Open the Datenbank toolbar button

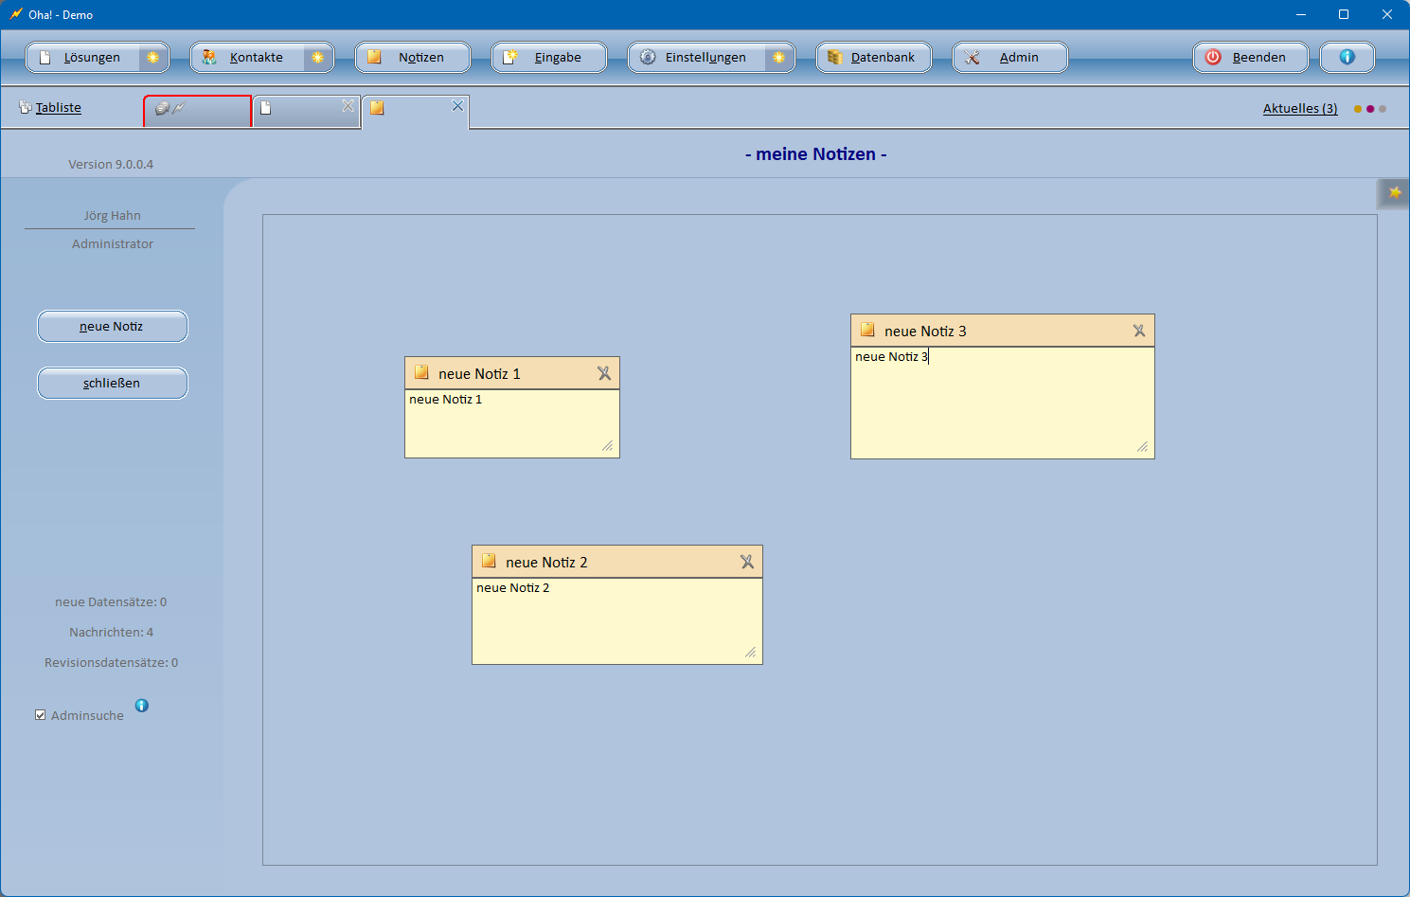coord(874,58)
